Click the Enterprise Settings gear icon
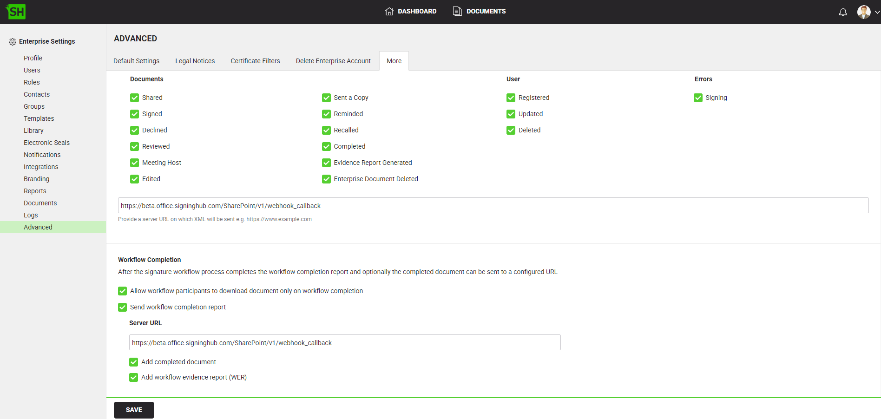The height and width of the screenshot is (419, 881). tap(13, 42)
